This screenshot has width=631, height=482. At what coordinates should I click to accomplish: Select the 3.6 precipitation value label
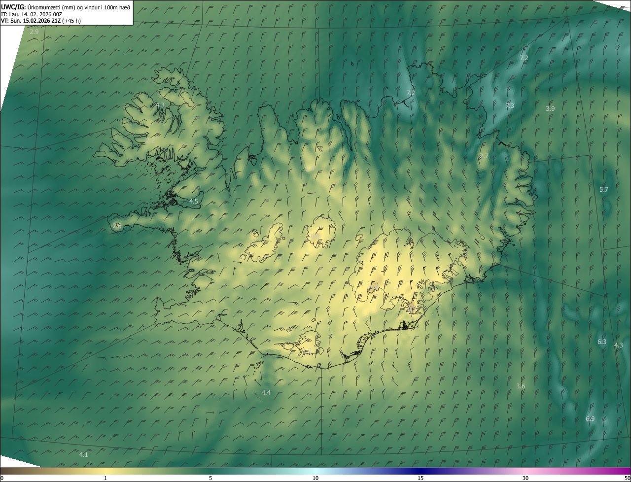pyautogui.click(x=521, y=386)
